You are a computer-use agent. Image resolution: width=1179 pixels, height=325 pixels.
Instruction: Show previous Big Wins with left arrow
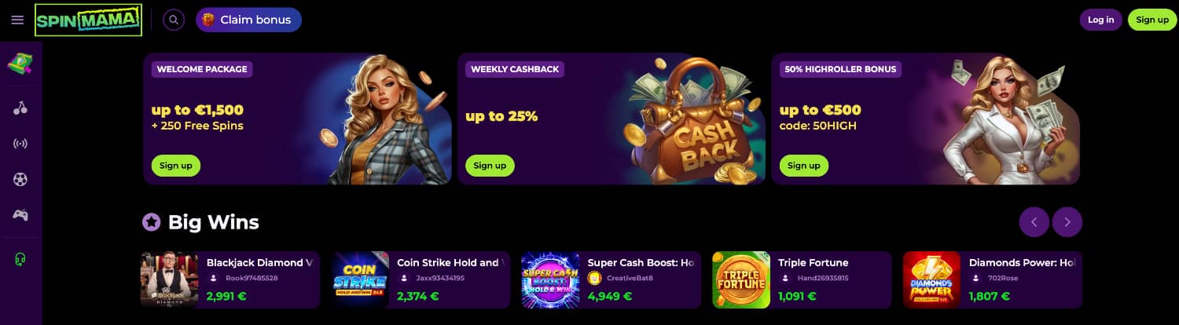(1034, 222)
